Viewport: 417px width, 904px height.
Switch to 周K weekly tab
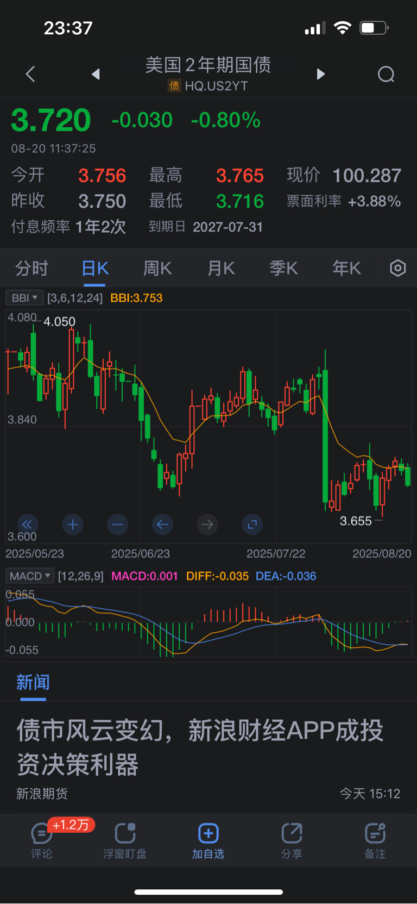[157, 268]
